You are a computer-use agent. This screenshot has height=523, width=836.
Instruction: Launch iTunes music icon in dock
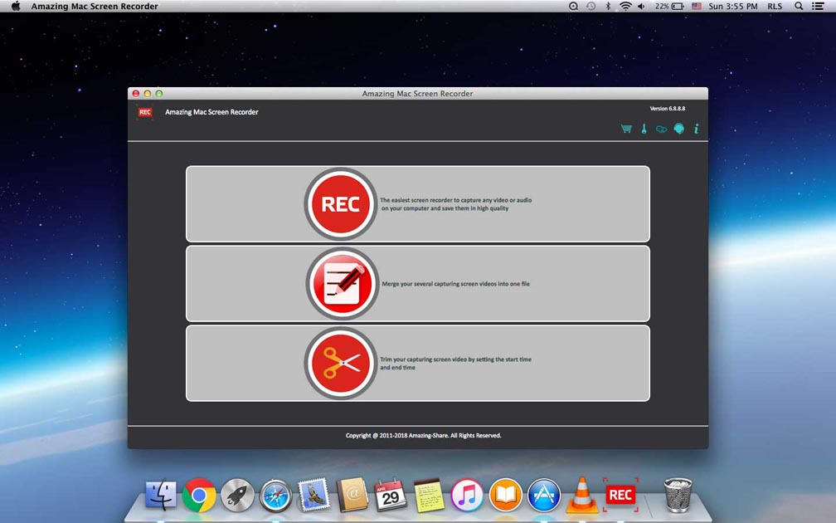tap(467, 496)
